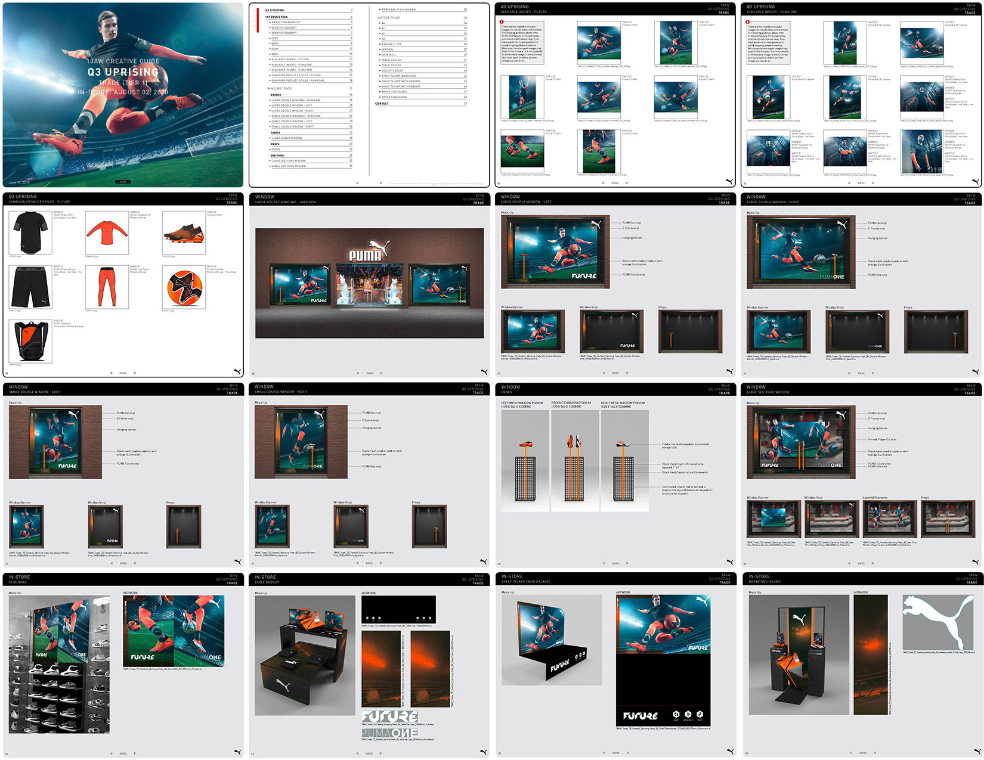Next page arrow on Campaign Product Styles - Future page
The height and width of the screenshot is (760, 984).
coord(135,373)
